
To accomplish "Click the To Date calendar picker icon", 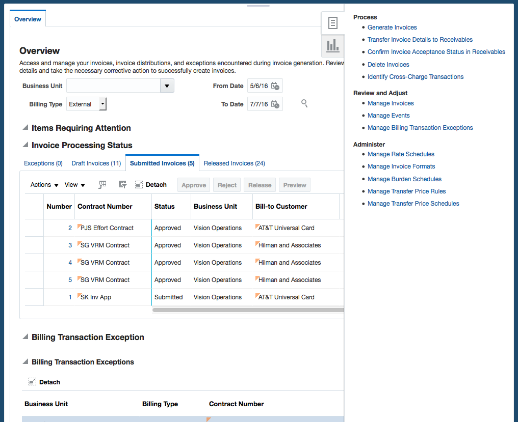I will point(275,104).
